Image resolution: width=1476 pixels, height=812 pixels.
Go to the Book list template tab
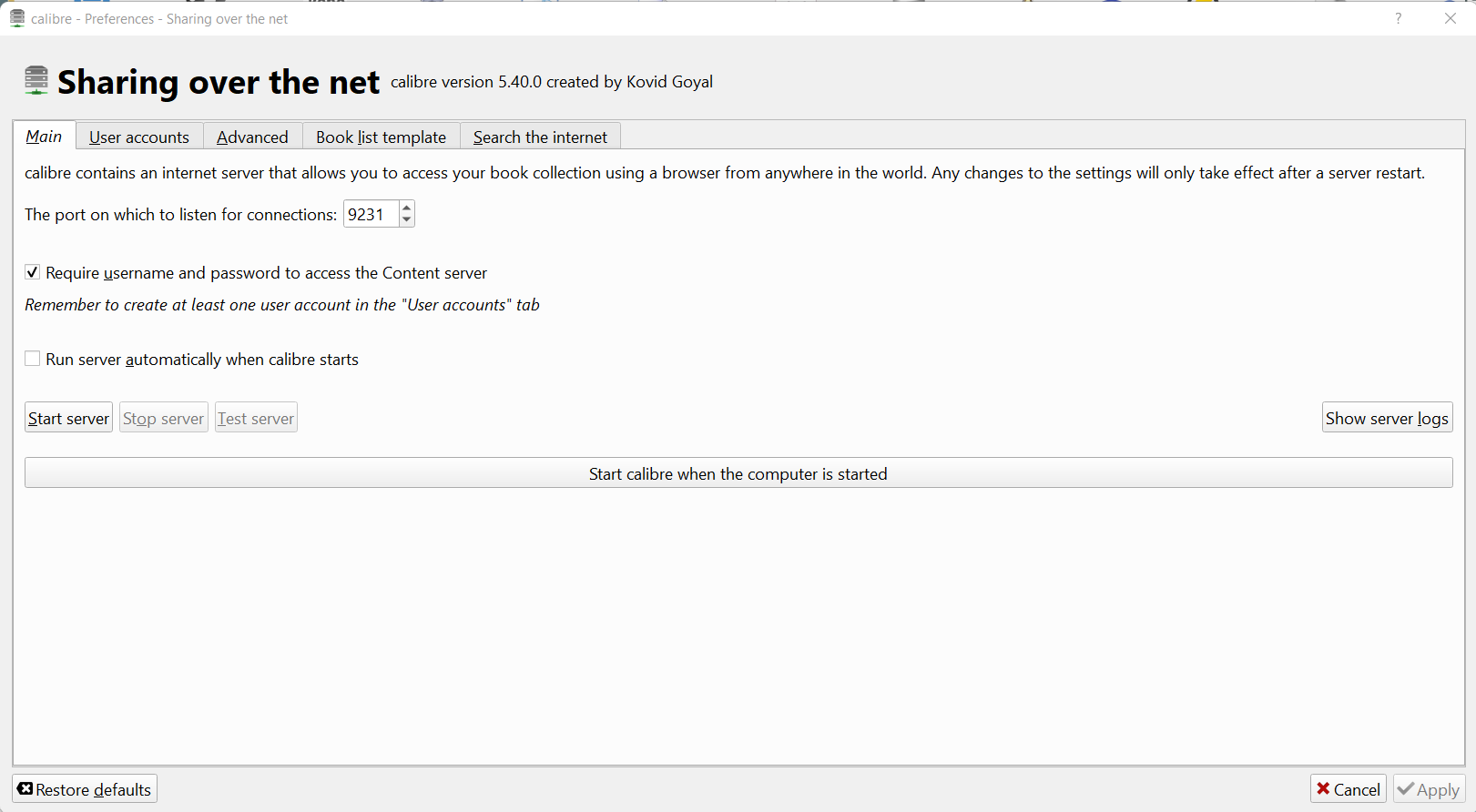pos(381,137)
